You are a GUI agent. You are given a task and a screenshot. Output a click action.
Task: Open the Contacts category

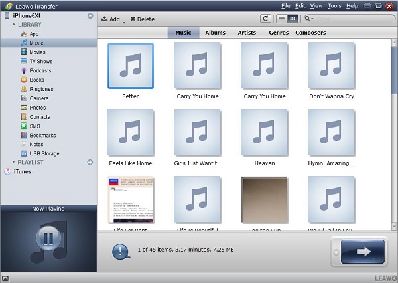coord(39,117)
